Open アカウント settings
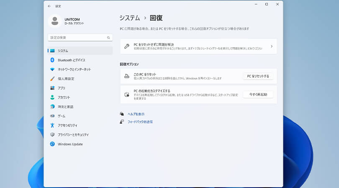The width and height of the screenshot is (339, 188). coord(80,97)
